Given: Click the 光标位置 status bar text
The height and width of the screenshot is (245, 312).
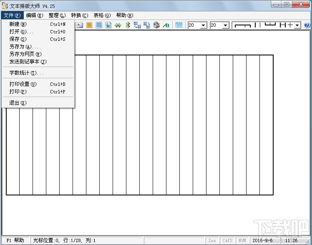Looking at the screenshot, I should tap(64, 240).
